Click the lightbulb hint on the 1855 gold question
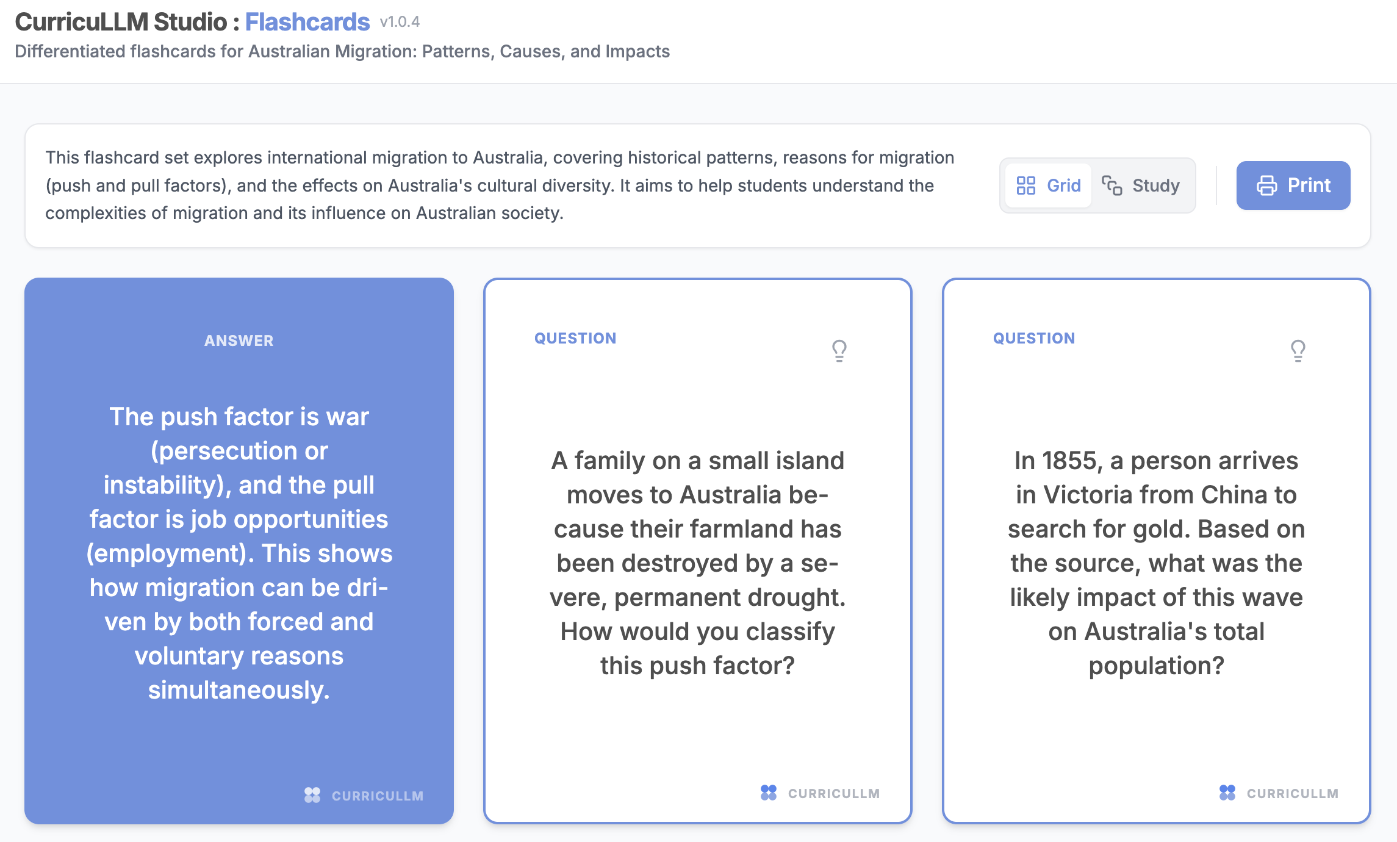The width and height of the screenshot is (1397, 842). click(x=1298, y=350)
